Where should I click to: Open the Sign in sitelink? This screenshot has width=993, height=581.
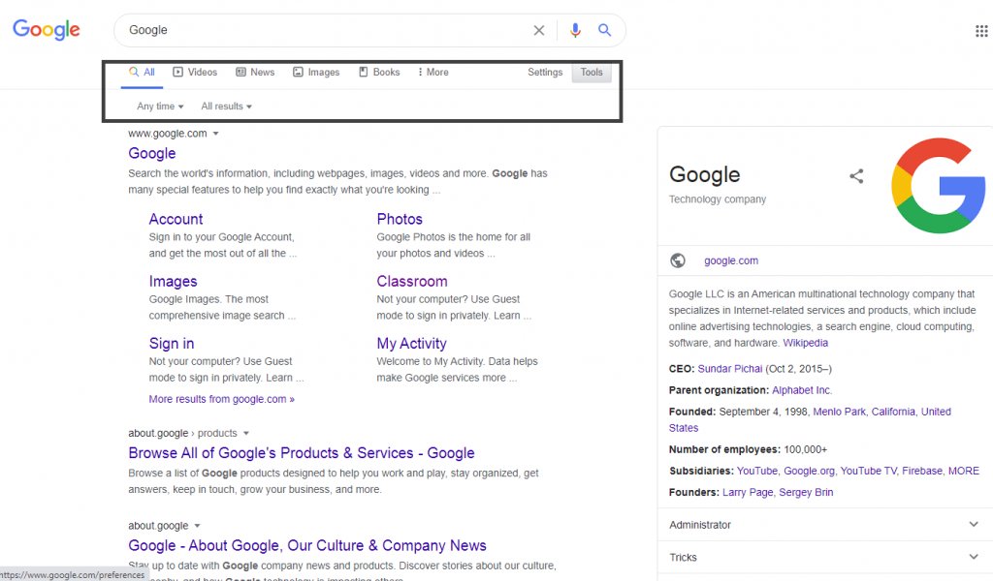point(172,344)
